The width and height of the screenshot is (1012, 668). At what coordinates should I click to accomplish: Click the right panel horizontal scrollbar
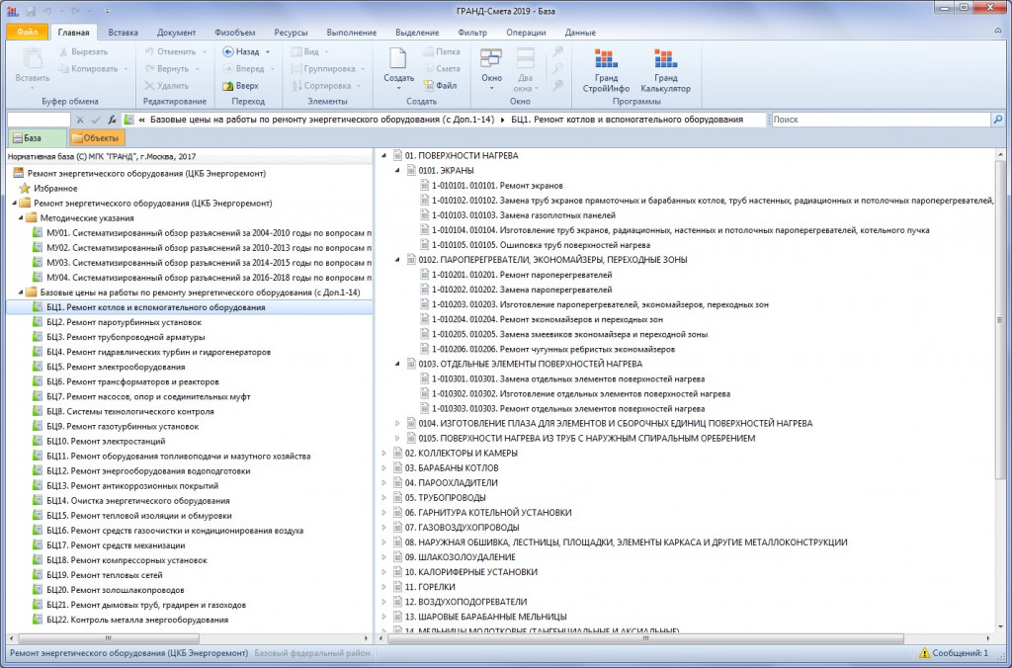tap(645, 638)
